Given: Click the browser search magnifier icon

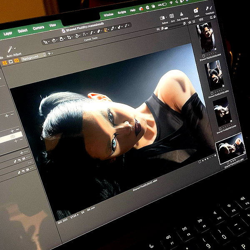Looking at the screenshot, I should (211, 17).
